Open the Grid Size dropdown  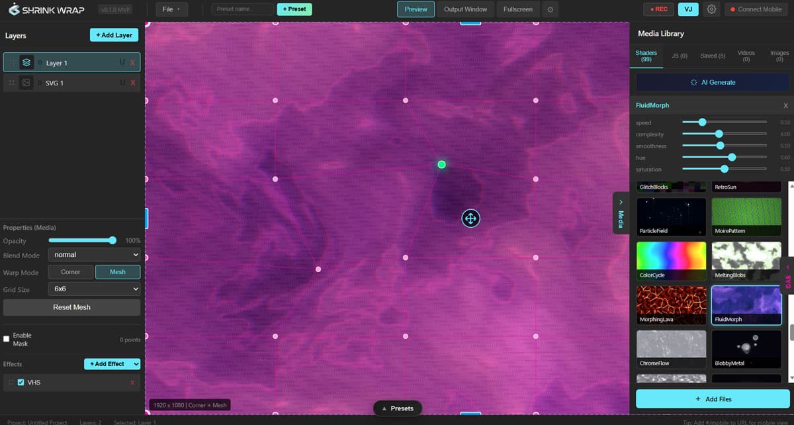[x=94, y=289]
